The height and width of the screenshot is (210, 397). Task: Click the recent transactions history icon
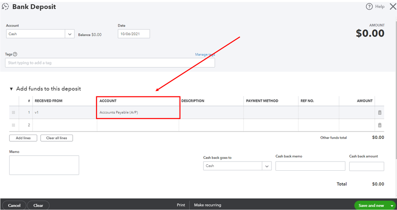tap(6, 7)
